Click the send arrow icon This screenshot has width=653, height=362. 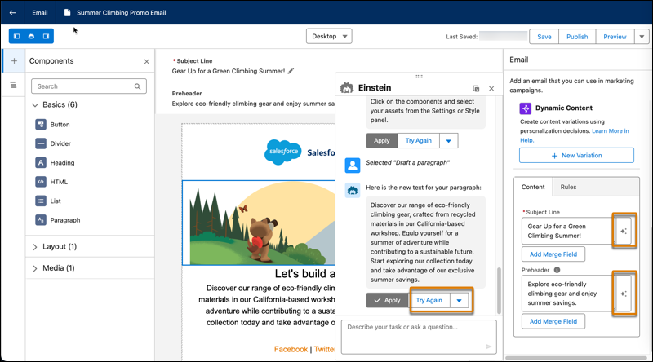(x=488, y=347)
